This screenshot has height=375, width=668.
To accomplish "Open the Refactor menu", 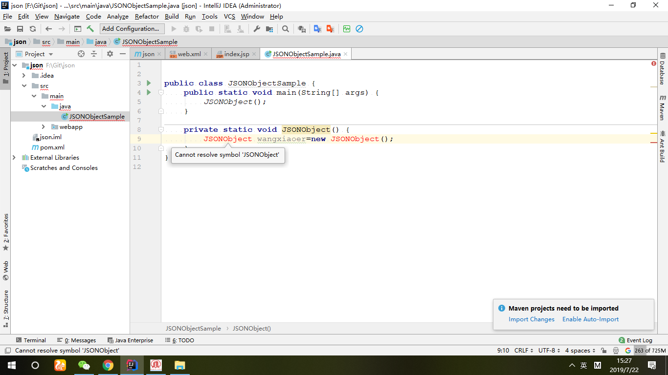I will pyautogui.click(x=147, y=16).
